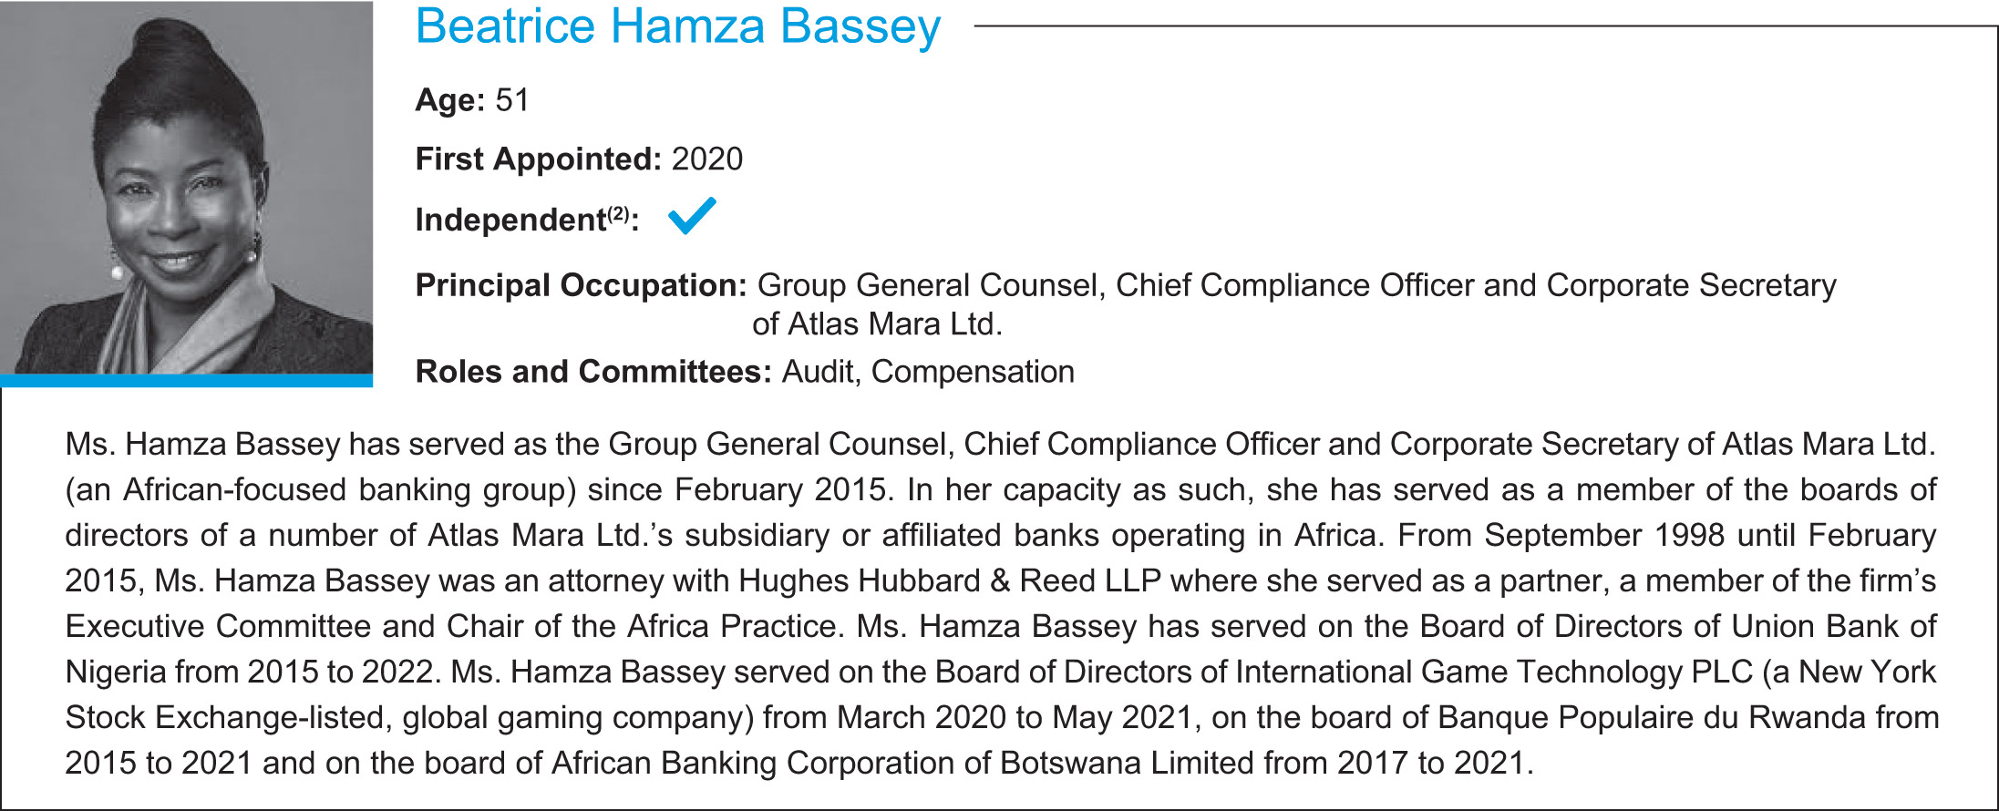Select the First Appointed year 2020

point(707,159)
